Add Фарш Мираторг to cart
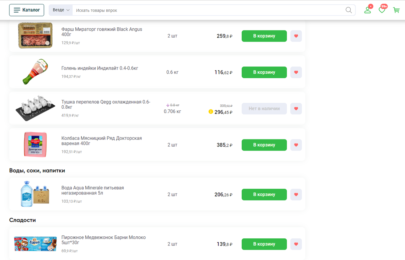405x260 pixels. 264,36
